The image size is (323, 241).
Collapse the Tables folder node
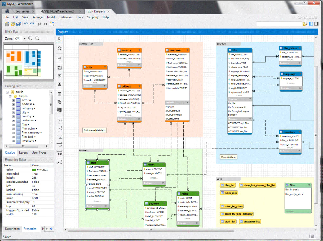click(10, 96)
